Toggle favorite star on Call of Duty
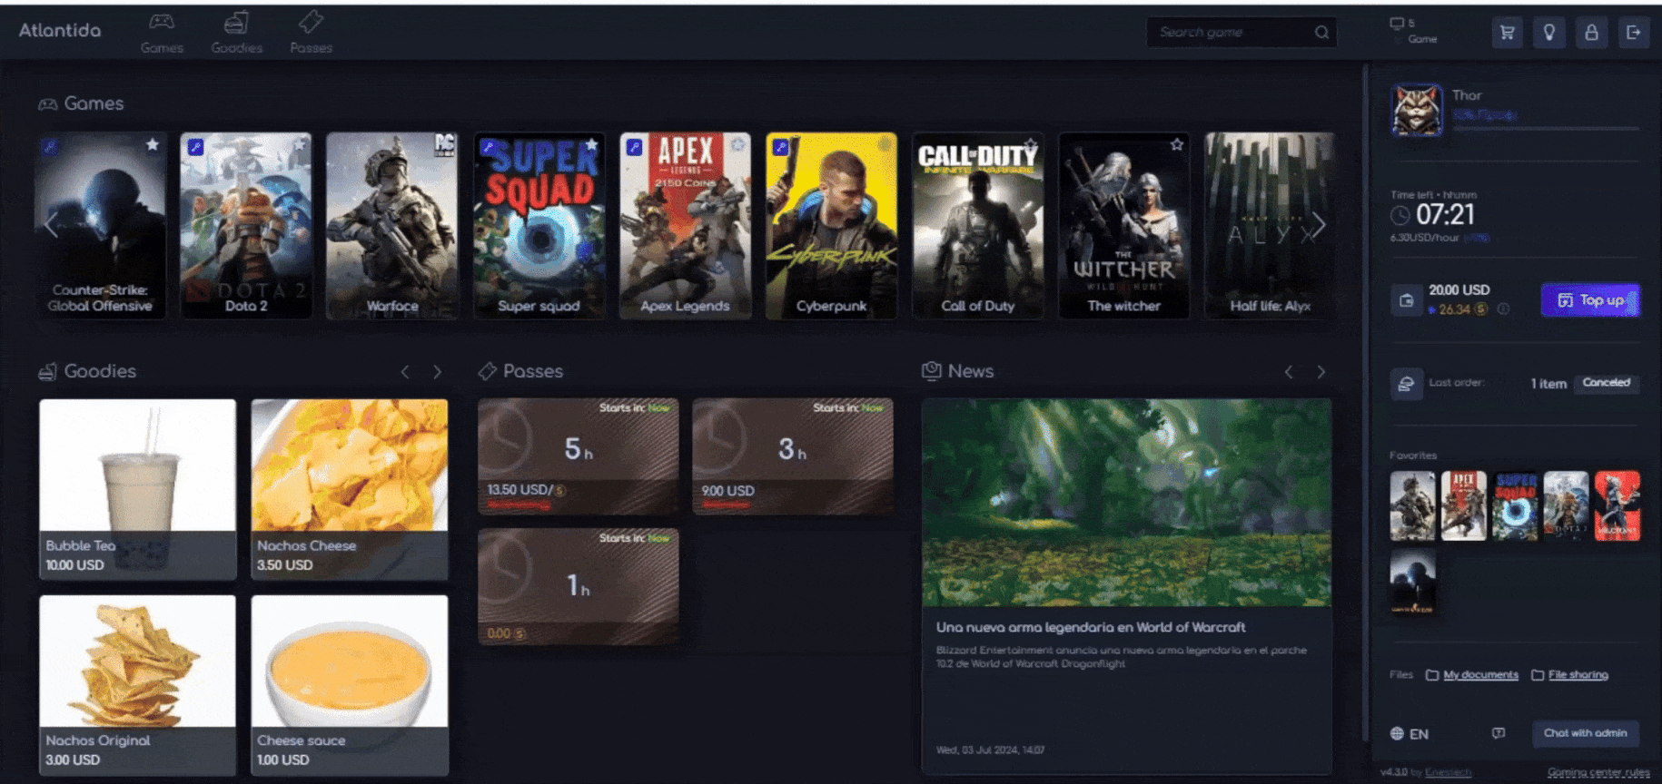The image size is (1662, 784). click(1031, 144)
